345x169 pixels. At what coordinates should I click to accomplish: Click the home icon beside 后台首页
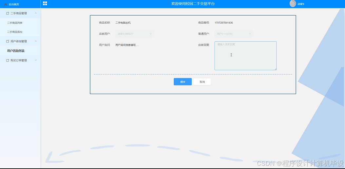coord(6,4)
